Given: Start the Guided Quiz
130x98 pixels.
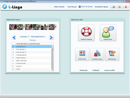Looking at the screenshot, I should (108, 33).
